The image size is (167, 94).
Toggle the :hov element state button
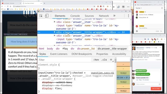click(96, 60)
